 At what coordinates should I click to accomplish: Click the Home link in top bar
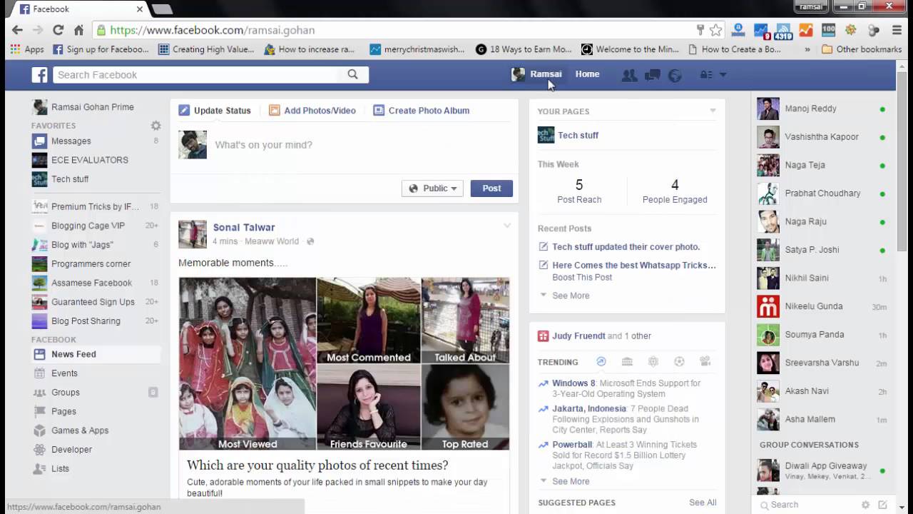587,74
